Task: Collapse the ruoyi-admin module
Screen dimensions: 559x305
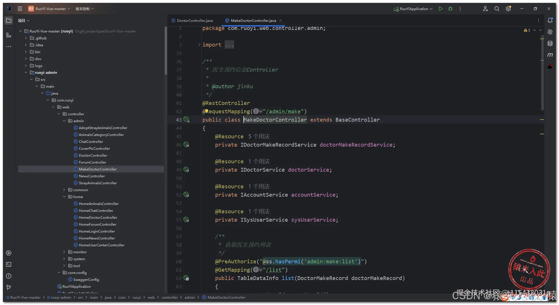Action: coord(26,72)
